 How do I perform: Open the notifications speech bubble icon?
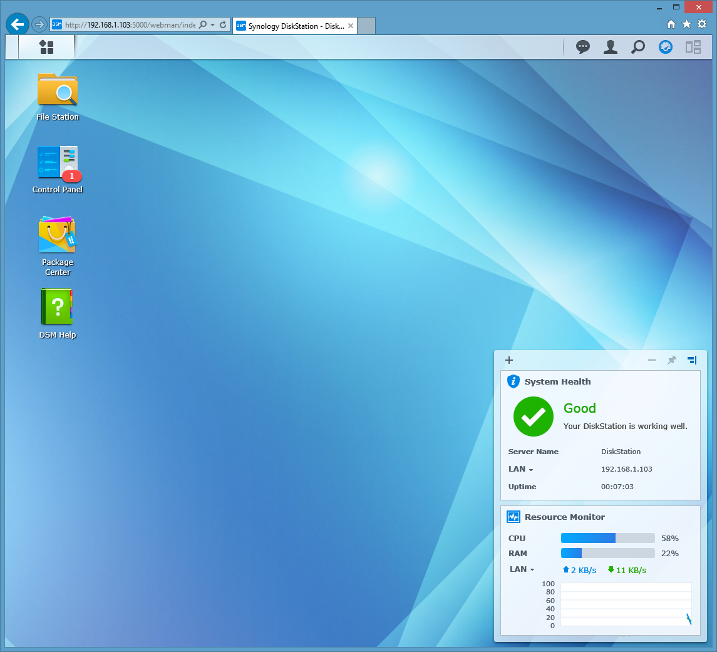pyautogui.click(x=582, y=47)
